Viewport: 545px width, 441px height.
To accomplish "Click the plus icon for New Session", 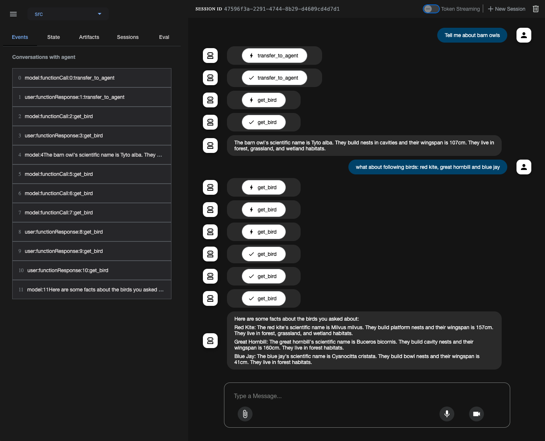I will tap(491, 9).
